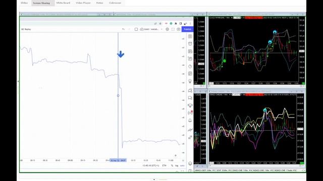Open the Alerts clock icon in sidebar
323x181 pixels.
coord(190,44)
